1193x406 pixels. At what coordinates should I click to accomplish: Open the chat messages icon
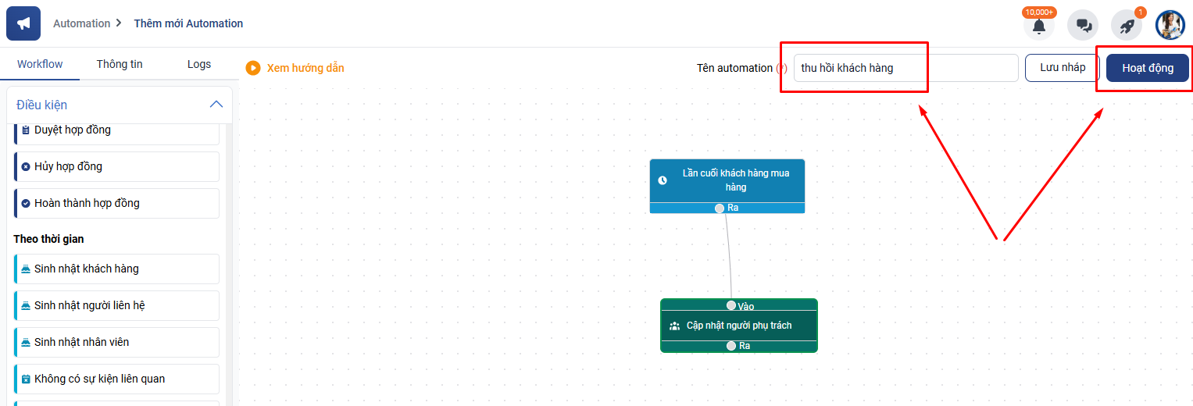point(1083,26)
